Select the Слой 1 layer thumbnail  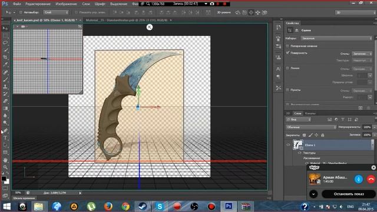coord(297,145)
